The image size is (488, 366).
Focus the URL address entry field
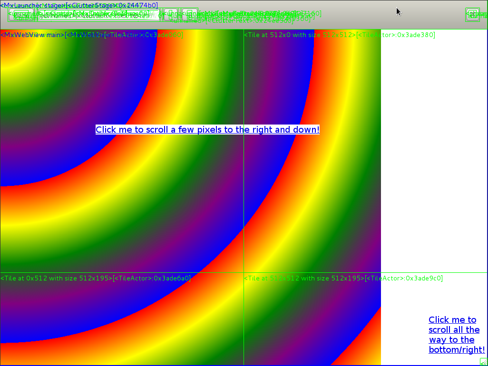point(99,15)
